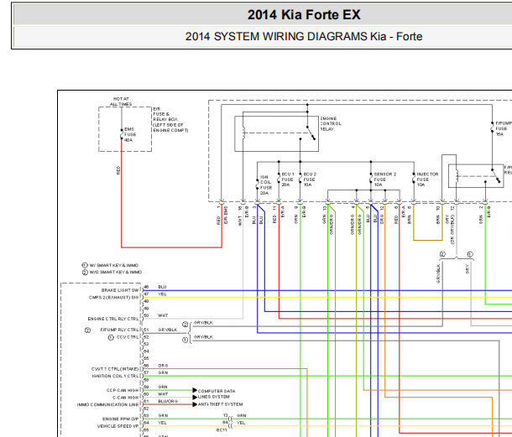Viewport: 512px width, 437px height.
Task: Select the 'CMPS 2 (EXHAUST) SIG' pin label
Action: (x=113, y=297)
